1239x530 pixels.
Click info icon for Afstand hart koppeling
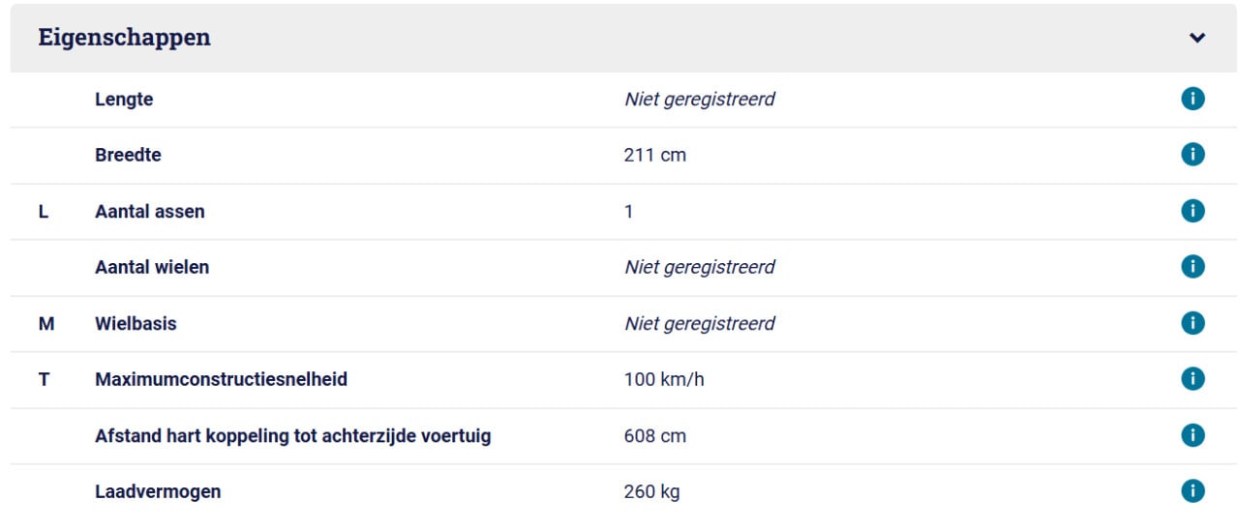pos(1193,435)
